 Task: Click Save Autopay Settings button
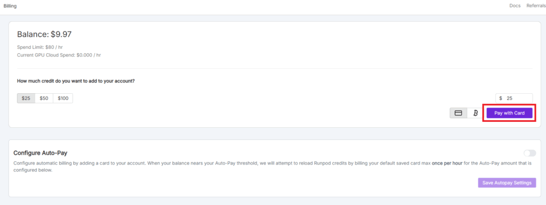coord(507,183)
